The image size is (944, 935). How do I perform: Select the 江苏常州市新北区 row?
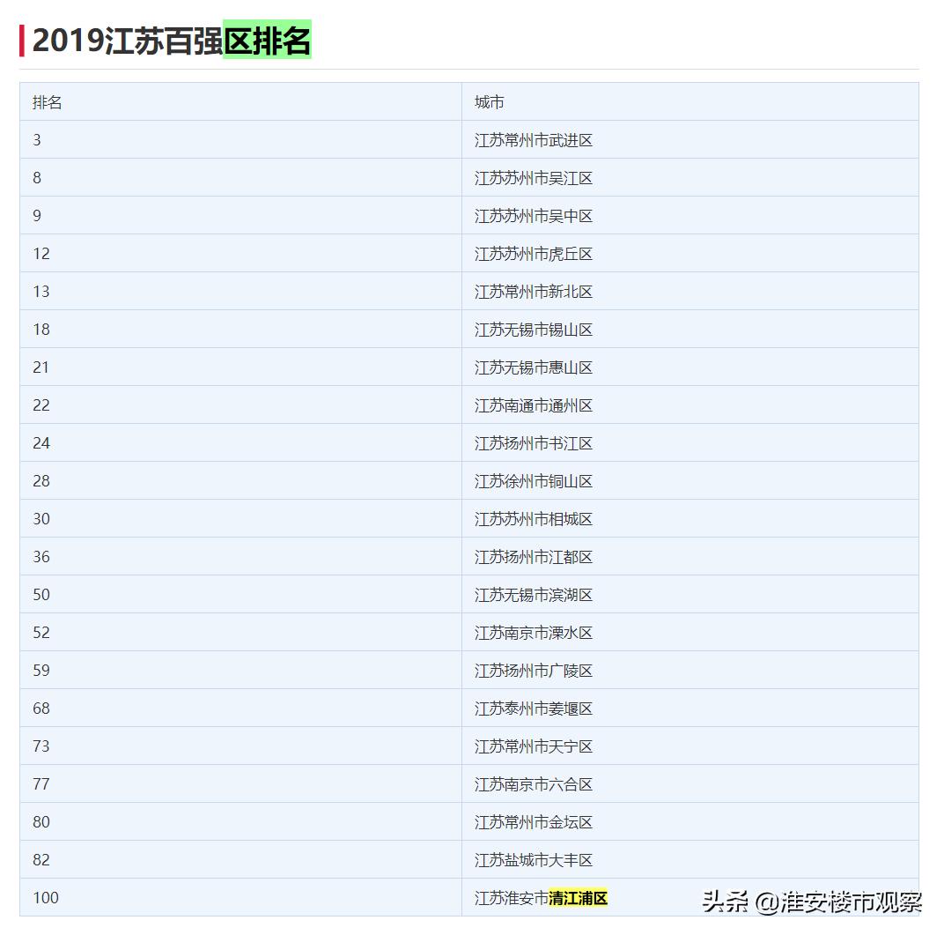pyautogui.click(x=534, y=292)
